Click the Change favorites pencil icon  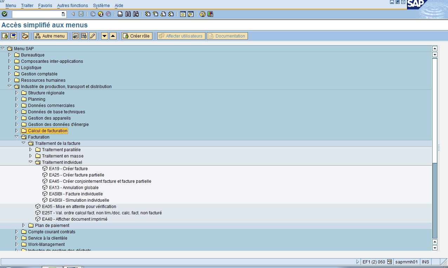coord(93,36)
